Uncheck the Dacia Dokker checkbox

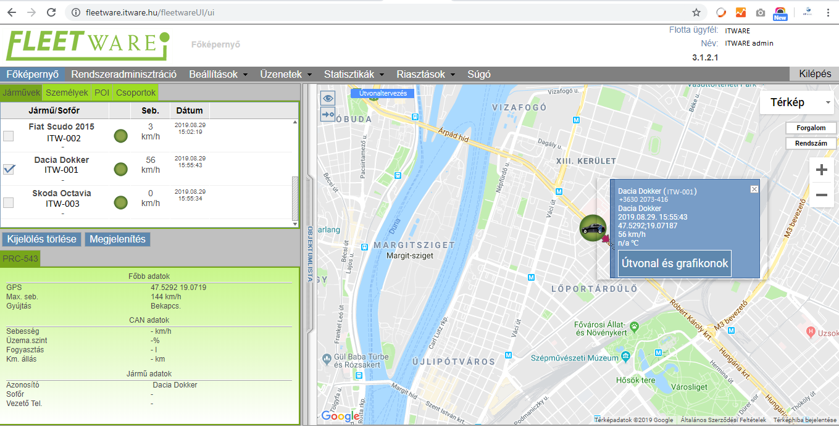tap(9, 169)
